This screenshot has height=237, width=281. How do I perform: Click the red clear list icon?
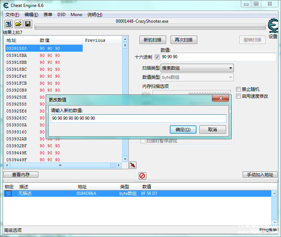point(142,175)
